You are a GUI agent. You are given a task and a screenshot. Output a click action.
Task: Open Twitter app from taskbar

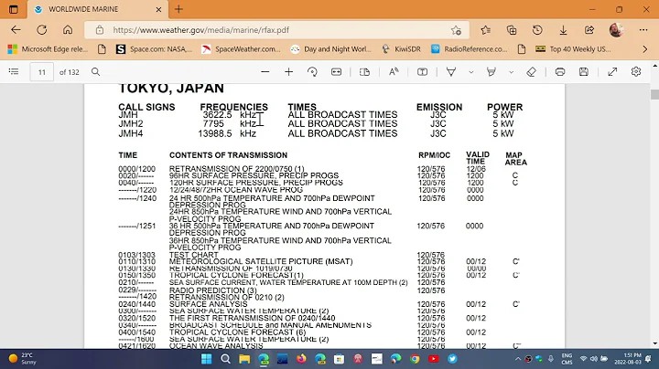tap(452, 359)
